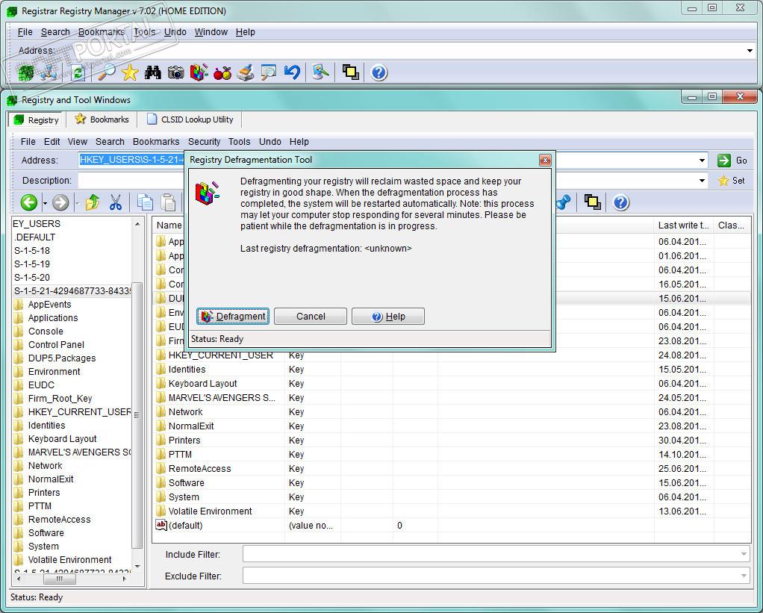Select Control Panel in the tree
The image size is (763, 613).
tap(56, 344)
